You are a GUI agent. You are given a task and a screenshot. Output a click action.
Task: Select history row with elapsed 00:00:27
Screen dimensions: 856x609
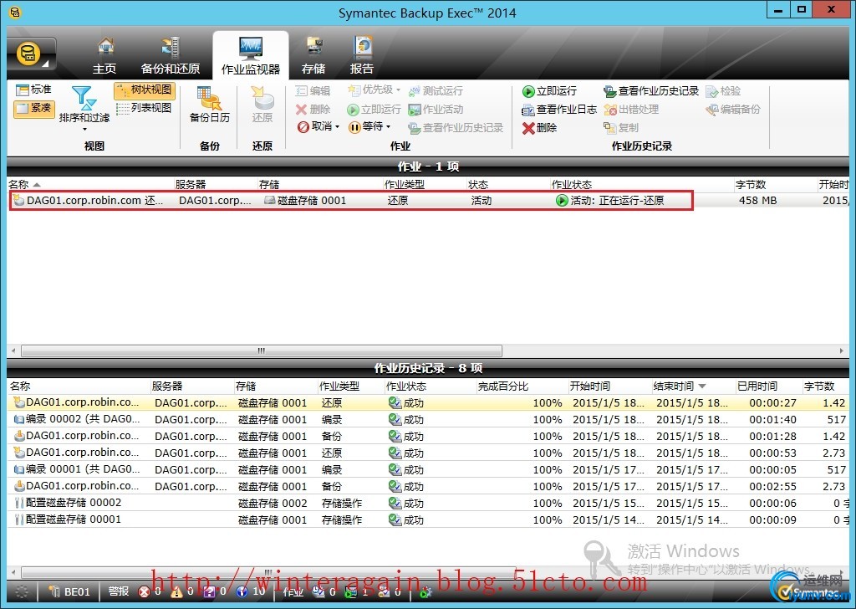429,402
